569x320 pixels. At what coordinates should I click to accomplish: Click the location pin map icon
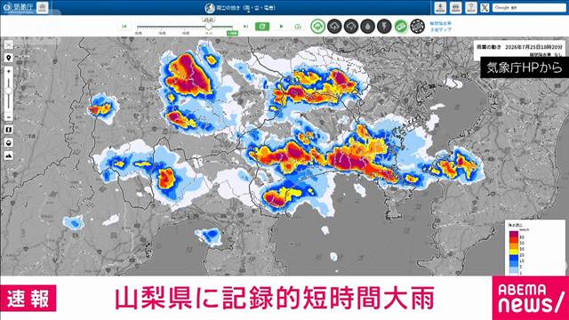[x=9, y=58]
